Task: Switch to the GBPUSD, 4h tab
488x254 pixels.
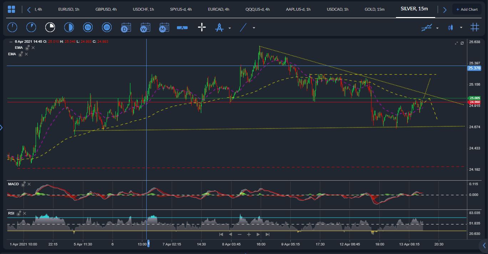Action: [106, 9]
